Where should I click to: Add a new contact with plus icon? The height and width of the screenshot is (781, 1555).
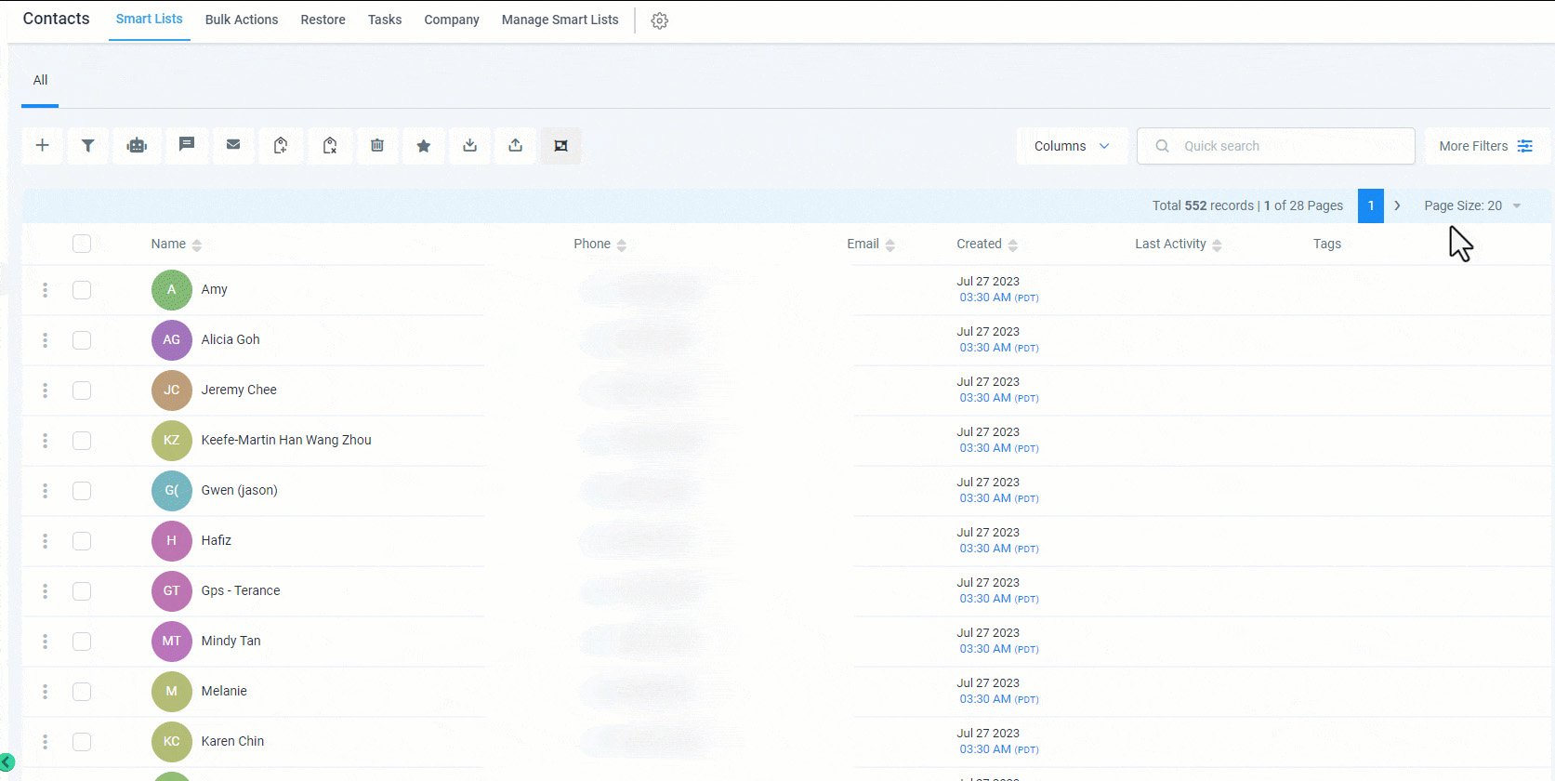tap(43, 146)
